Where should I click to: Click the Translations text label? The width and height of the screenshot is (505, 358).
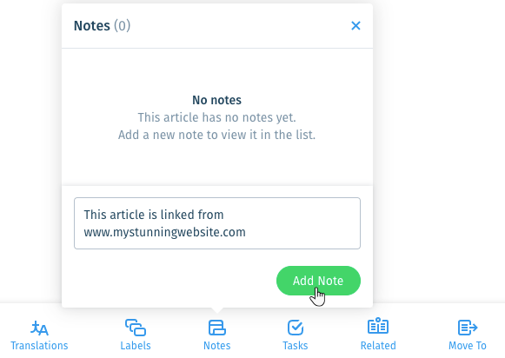(39, 346)
